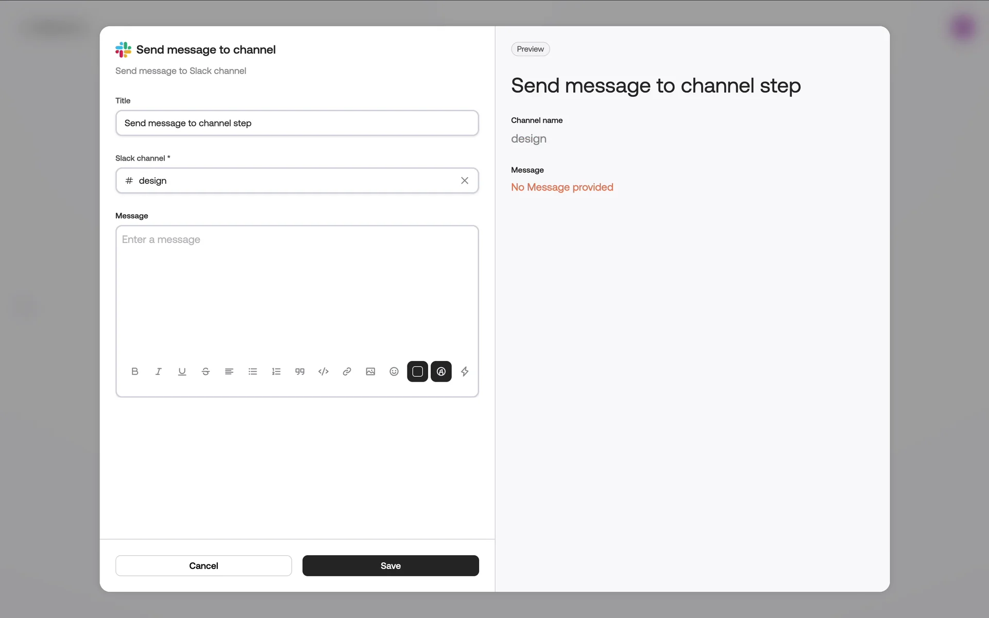The width and height of the screenshot is (989, 618).
Task: Toggle italic formatting
Action: click(158, 371)
